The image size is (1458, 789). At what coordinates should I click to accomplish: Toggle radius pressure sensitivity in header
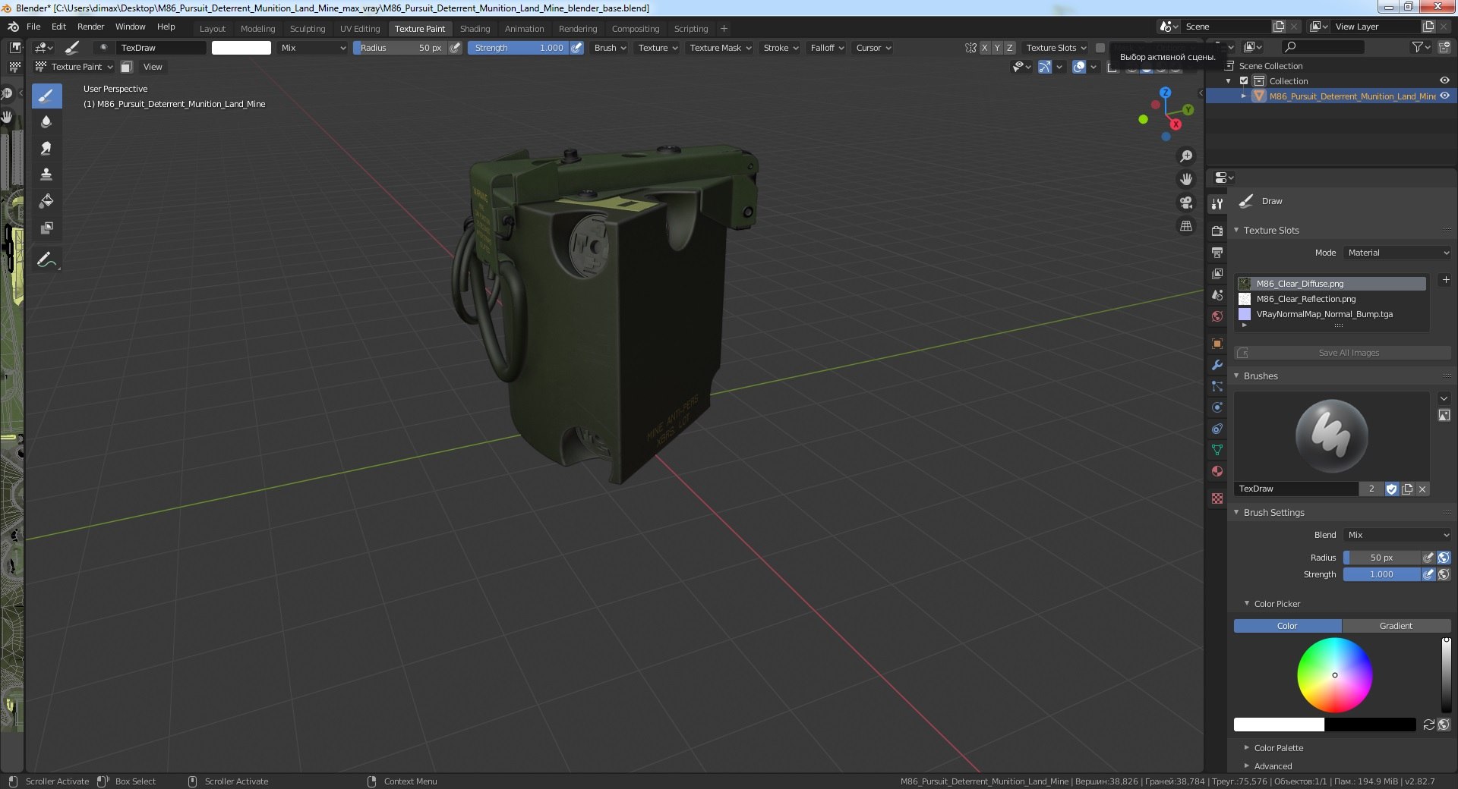456,48
